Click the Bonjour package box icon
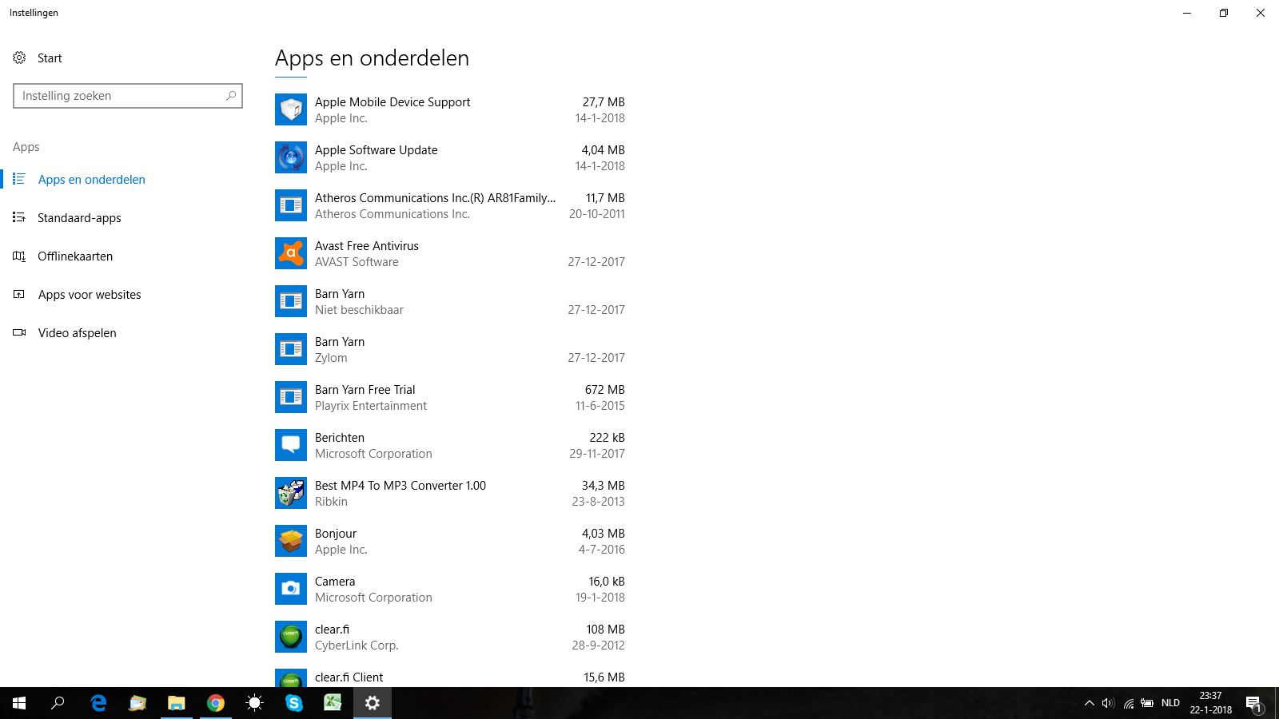1279x719 pixels. tap(291, 541)
